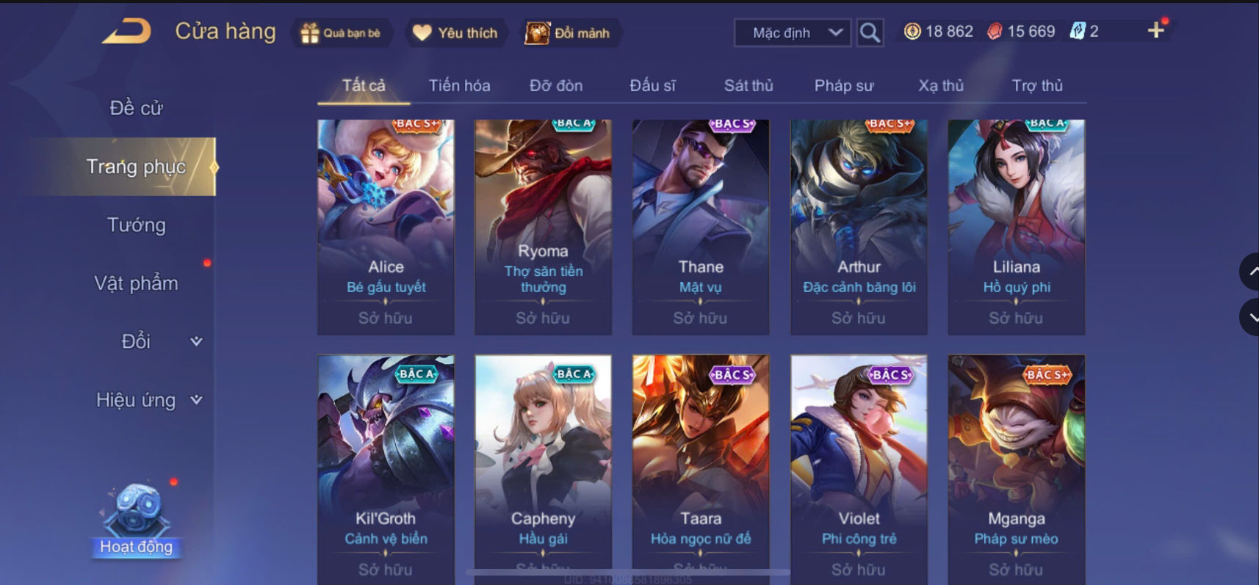1259x585 pixels.
Task: Open the Mặc định sort dropdown
Action: (x=793, y=32)
